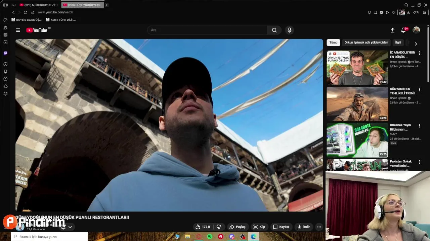Open the player send arrow icon
430x241 pixels.
click(x=387, y=12)
